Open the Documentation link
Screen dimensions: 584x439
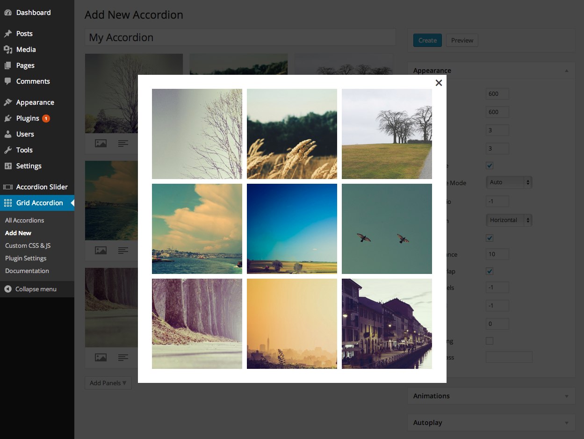[x=27, y=271]
